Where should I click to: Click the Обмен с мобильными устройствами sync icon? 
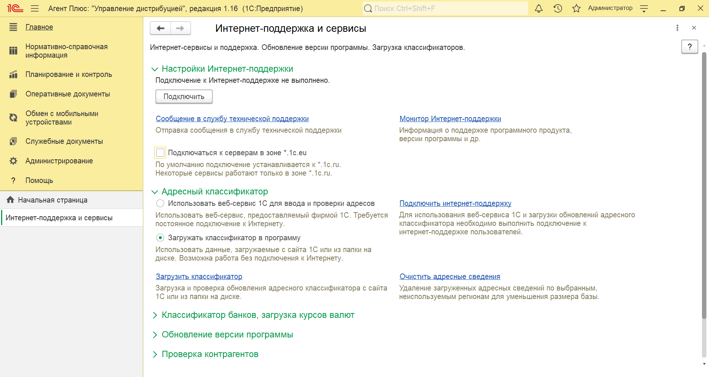(13, 118)
